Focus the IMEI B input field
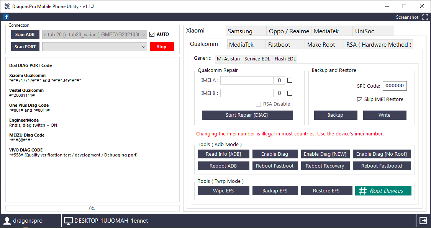 pos(247,93)
